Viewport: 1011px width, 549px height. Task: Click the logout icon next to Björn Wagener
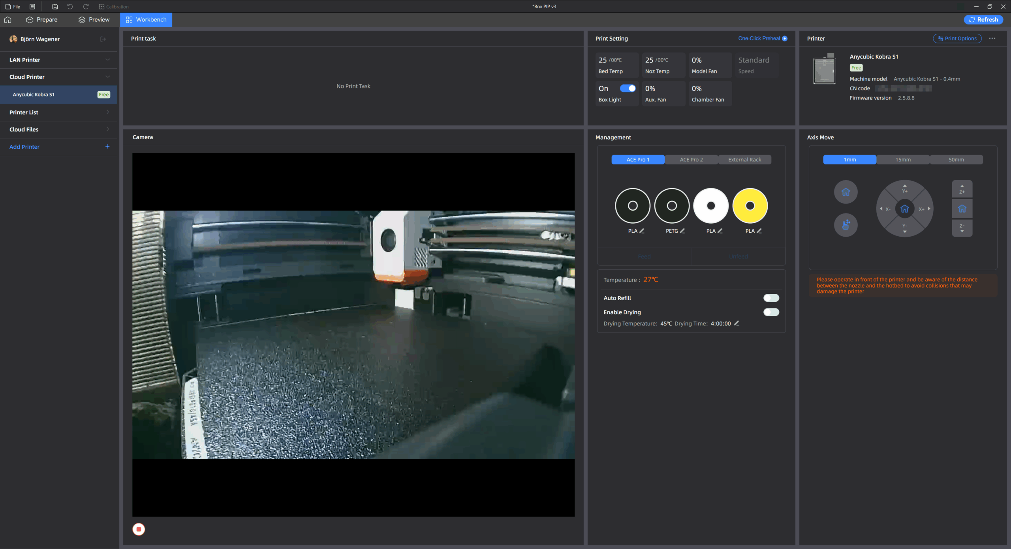[x=103, y=39]
